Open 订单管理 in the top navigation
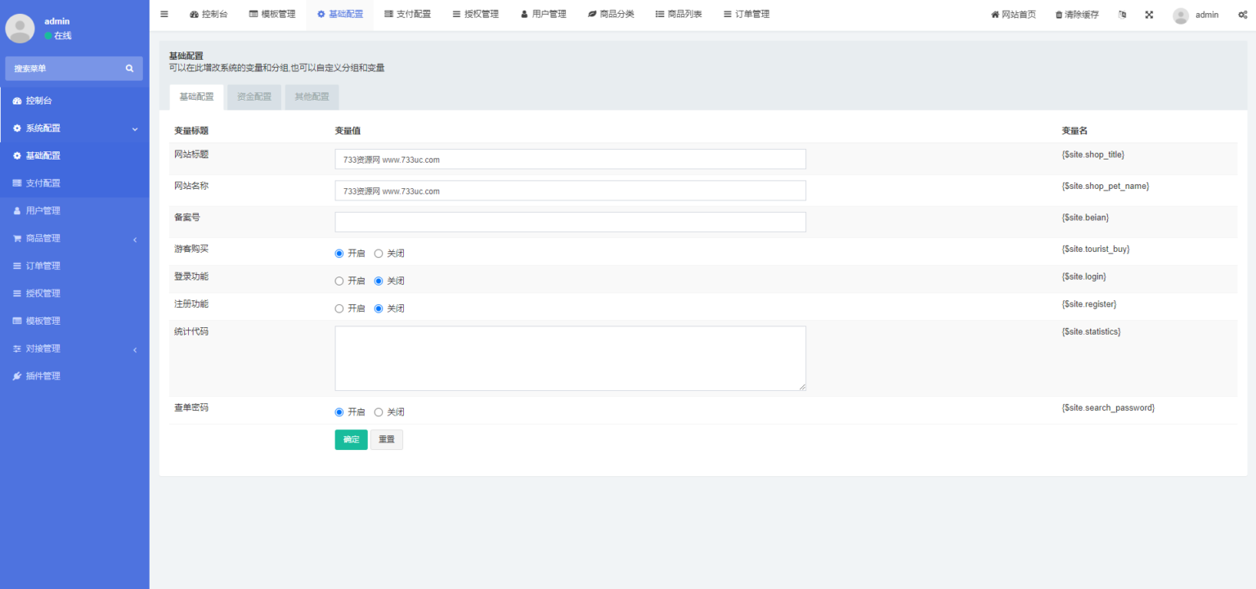The image size is (1256, 589). [747, 15]
